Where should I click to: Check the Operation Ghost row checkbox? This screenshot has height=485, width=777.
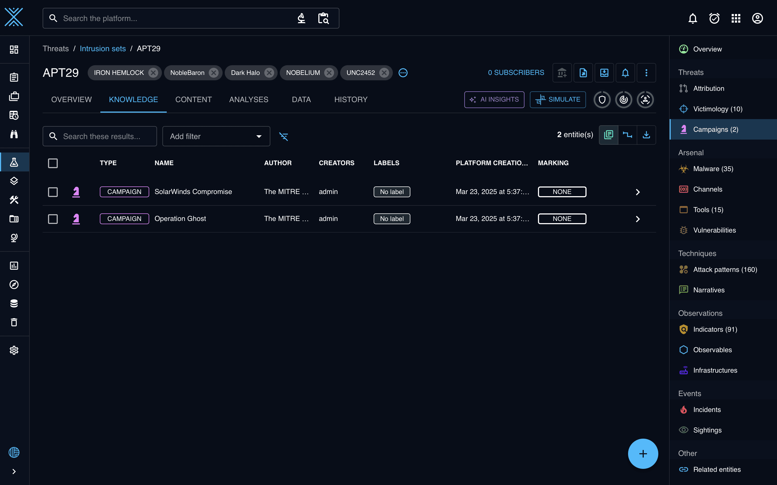pyautogui.click(x=53, y=219)
